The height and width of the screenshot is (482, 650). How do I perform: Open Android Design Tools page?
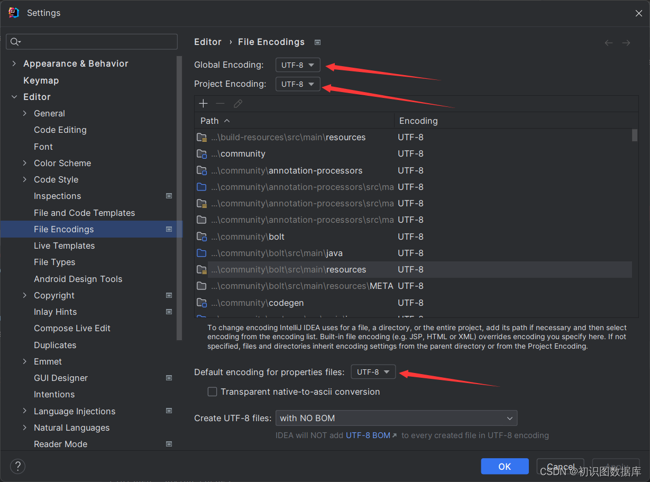(x=78, y=279)
